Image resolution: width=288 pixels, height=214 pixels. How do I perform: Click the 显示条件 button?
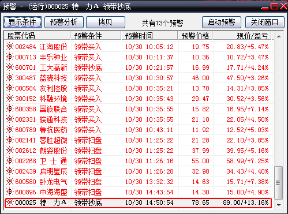tap(23, 22)
